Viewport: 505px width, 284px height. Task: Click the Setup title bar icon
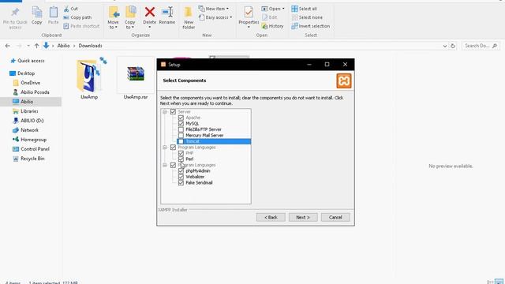coord(163,65)
